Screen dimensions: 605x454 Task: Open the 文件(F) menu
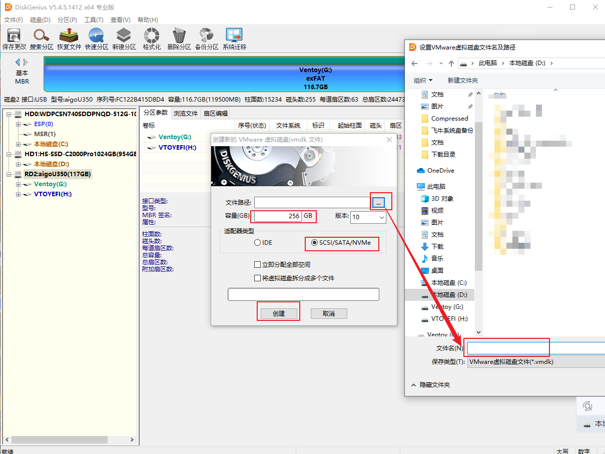coord(14,20)
